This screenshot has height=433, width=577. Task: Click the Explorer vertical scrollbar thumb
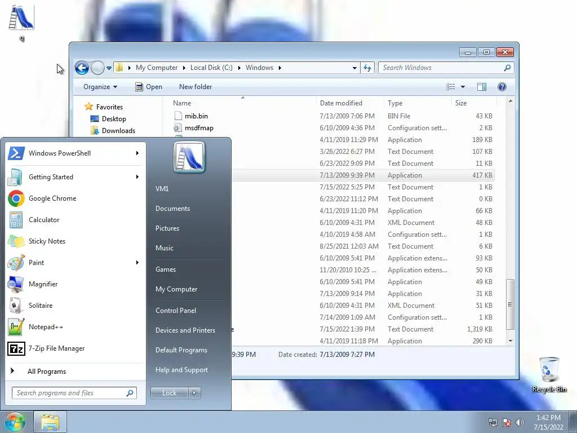[510, 304]
